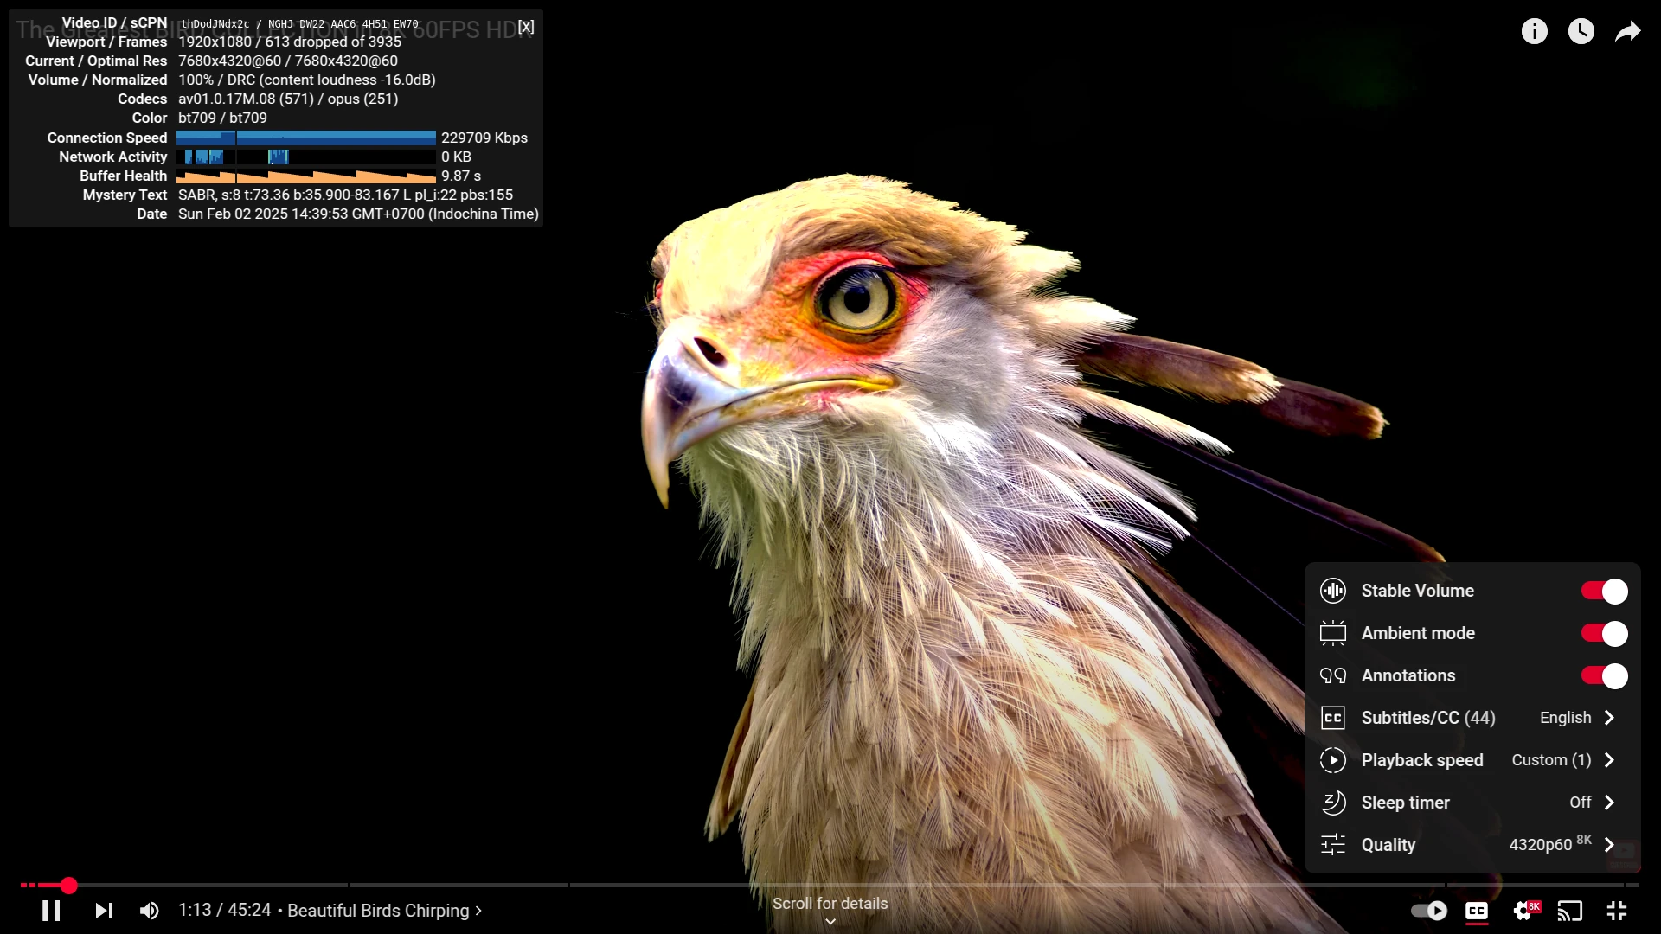
Task: Exit full screen mode
Action: pyautogui.click(x=1617, y=911)
